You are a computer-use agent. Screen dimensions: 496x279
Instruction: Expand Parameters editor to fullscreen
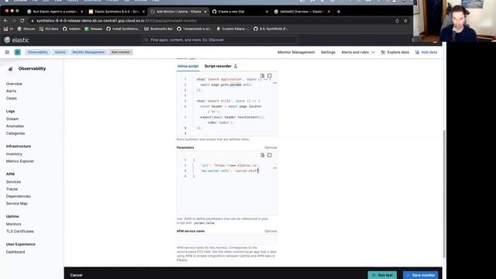[270, 155]
